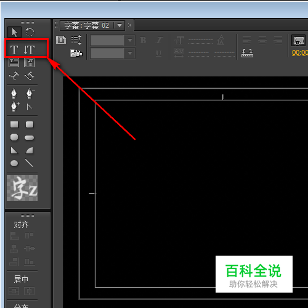The image size is (308, 308).
Task: Align text to the right
Action: pyautogui.click(x=278, y=40)
